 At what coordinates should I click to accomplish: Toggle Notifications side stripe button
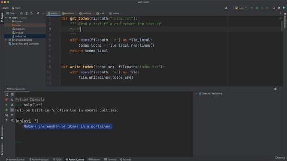click(285, 21)
